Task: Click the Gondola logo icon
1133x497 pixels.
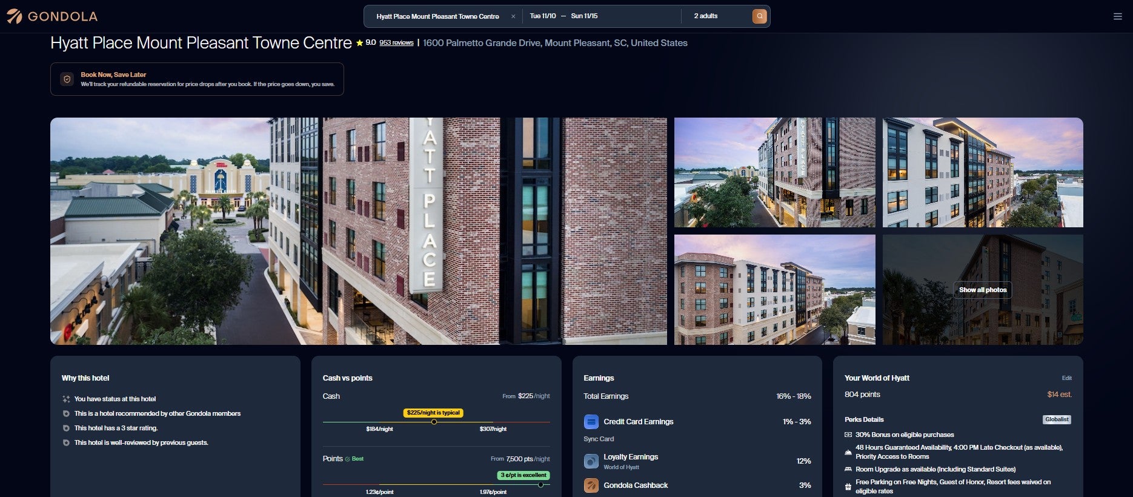Action: point(14,16)
